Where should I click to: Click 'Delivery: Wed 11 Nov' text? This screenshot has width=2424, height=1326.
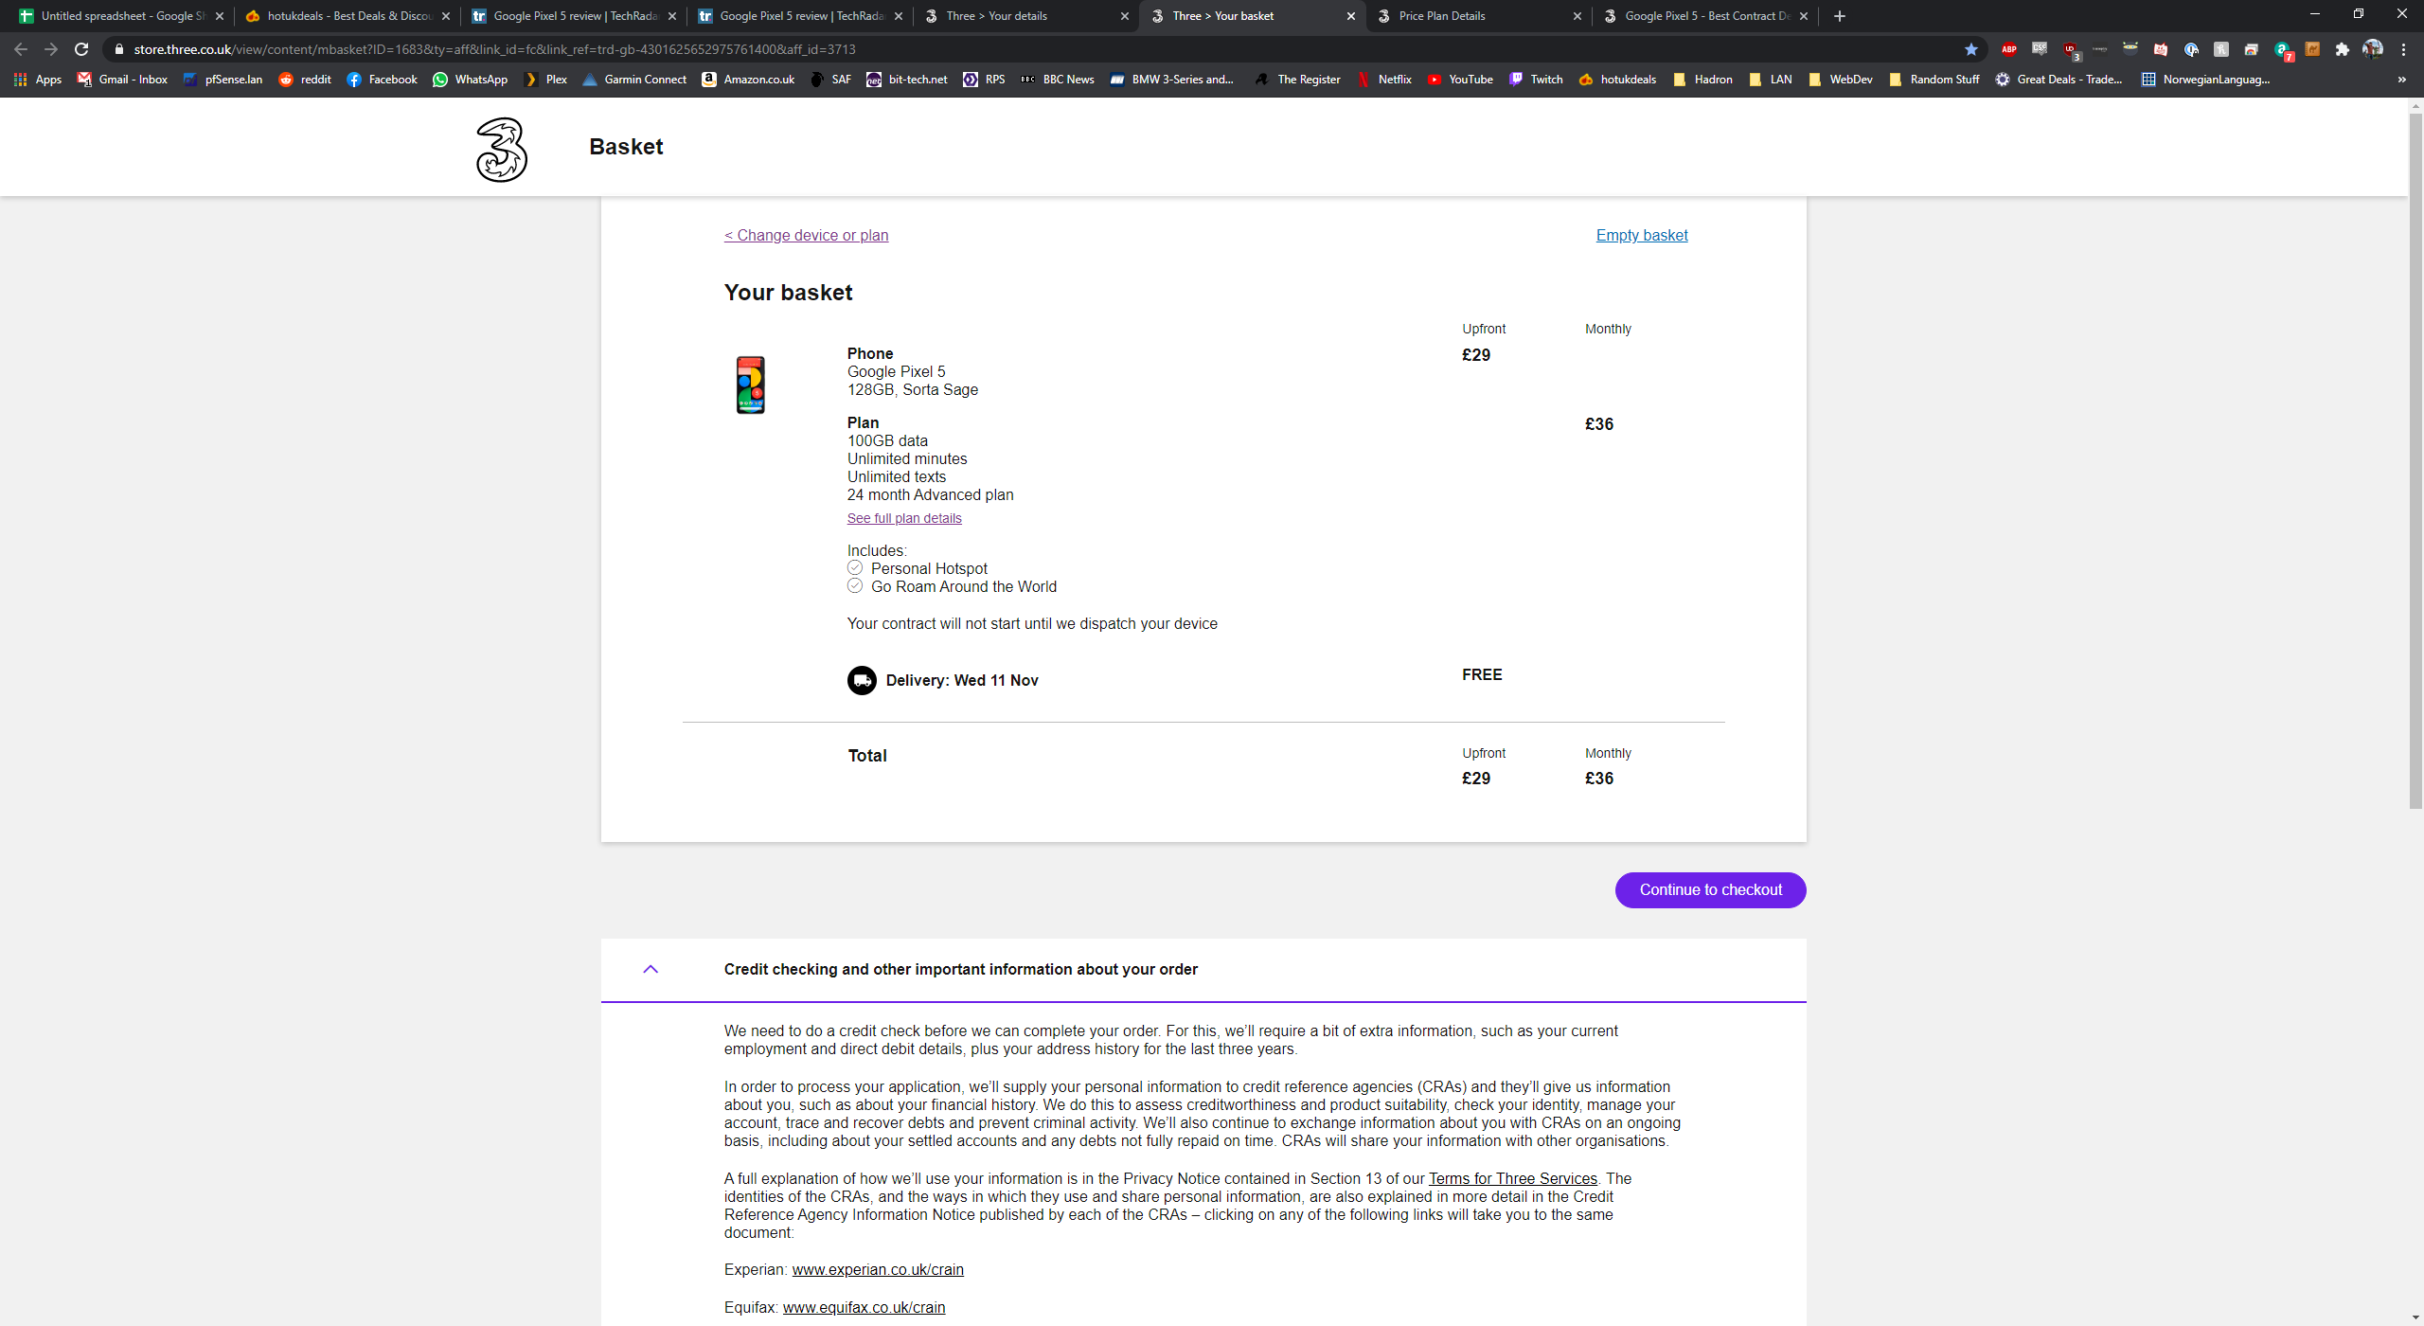(962, 681)
